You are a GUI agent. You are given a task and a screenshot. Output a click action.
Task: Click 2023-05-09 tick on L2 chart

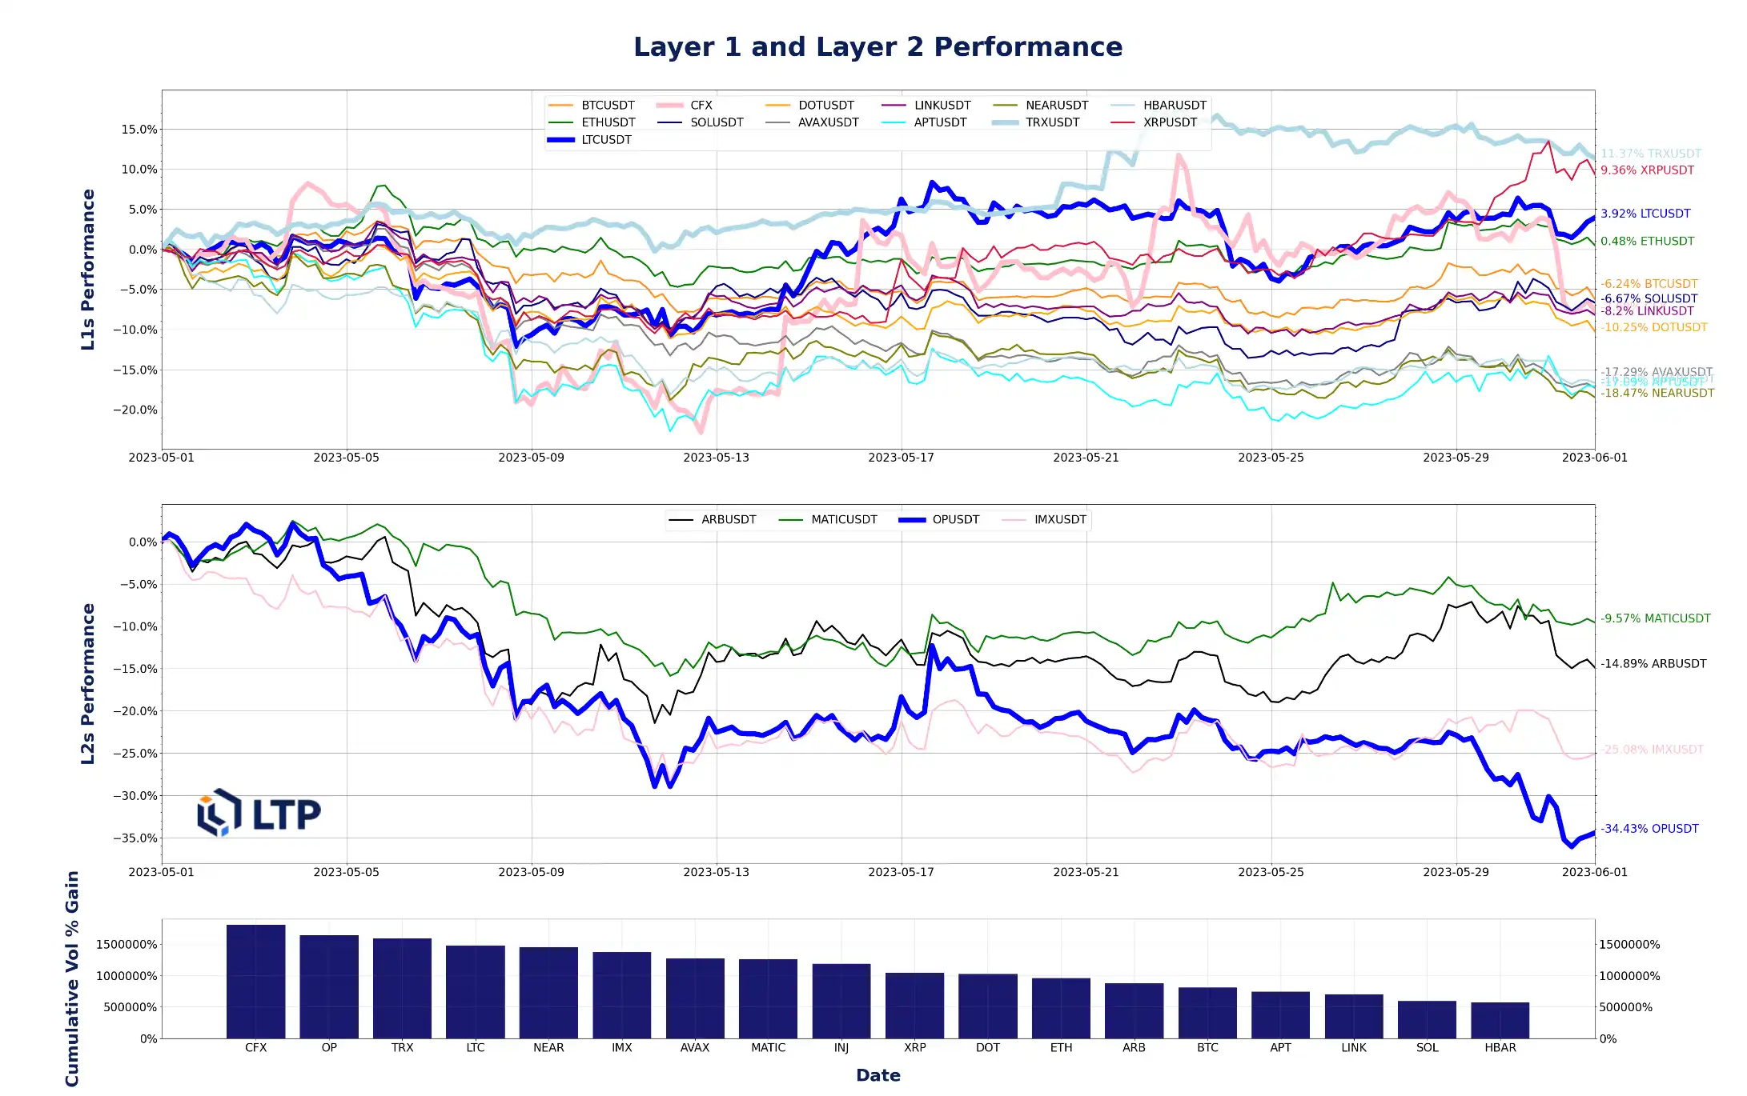click(531, 872)
